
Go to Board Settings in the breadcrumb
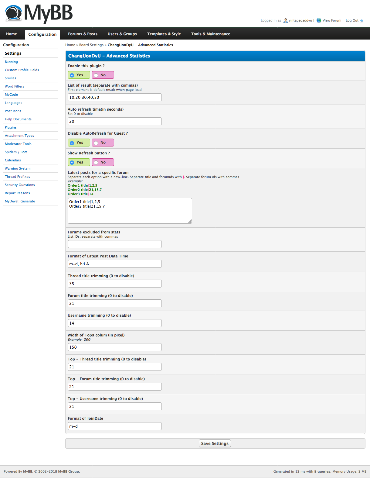click(x=91, y=45)
